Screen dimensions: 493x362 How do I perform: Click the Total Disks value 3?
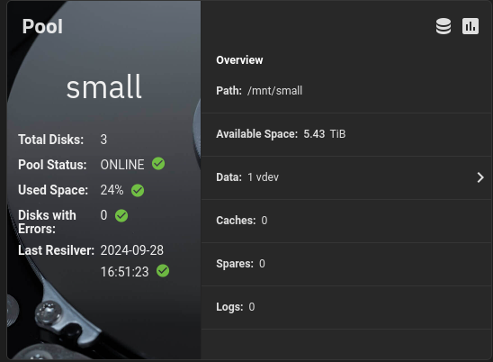click(103, 140)
